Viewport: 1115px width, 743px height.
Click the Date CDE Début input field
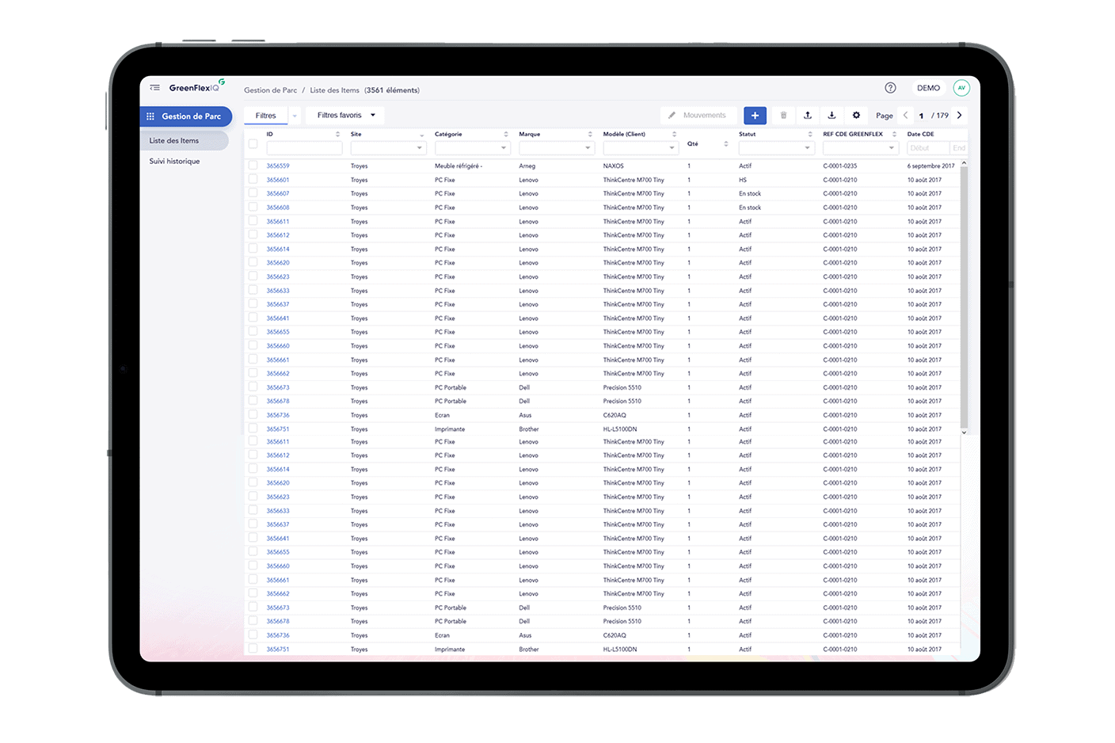(928, 148)
